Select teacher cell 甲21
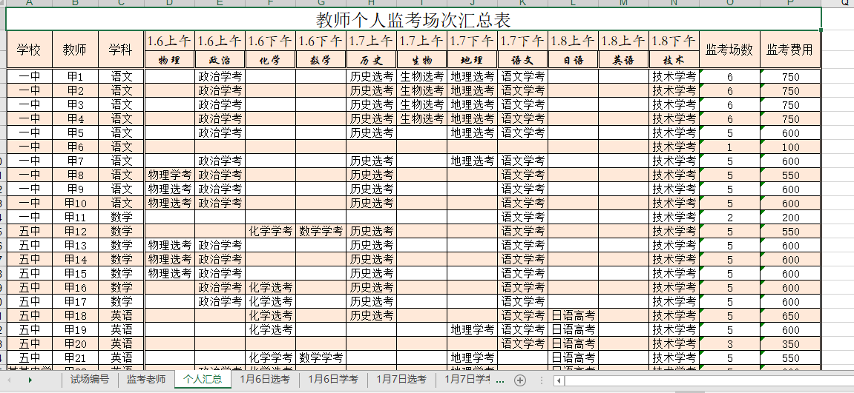Image resolution: width=854 pixels, height=393 pixels. (x=75, y=358)
